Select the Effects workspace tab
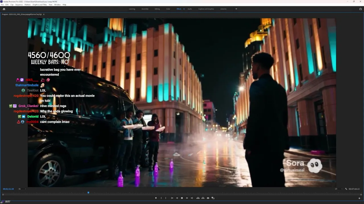Screen dimensions: 364x204 tap(179, 9)
